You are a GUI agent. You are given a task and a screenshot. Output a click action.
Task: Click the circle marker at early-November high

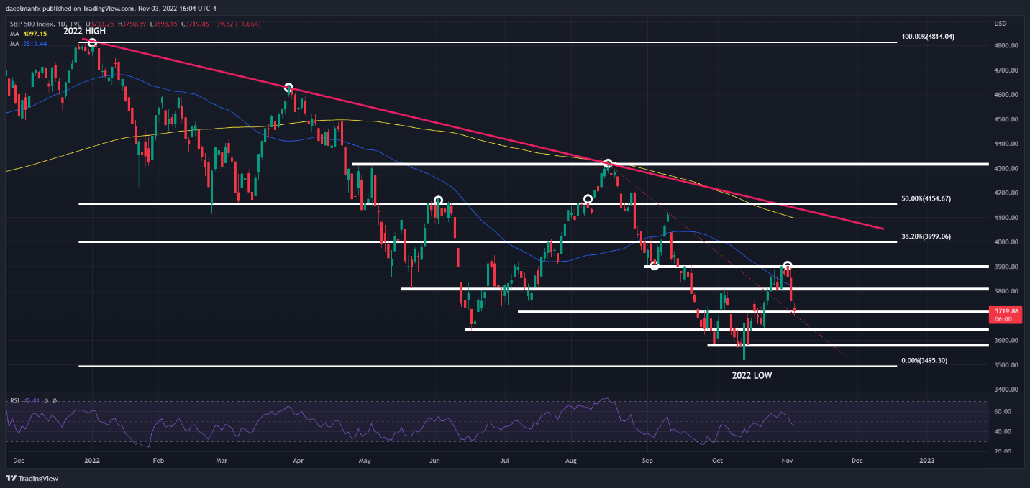click(788, 266)
